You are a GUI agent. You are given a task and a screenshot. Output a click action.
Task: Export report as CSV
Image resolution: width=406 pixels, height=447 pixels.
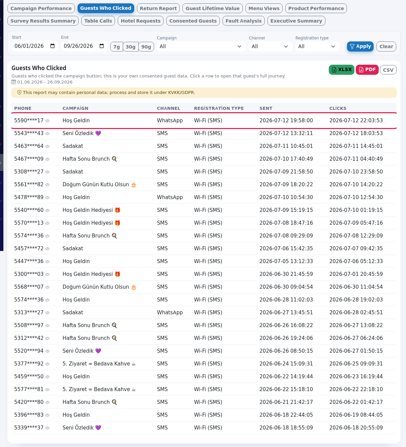point(388,70)
